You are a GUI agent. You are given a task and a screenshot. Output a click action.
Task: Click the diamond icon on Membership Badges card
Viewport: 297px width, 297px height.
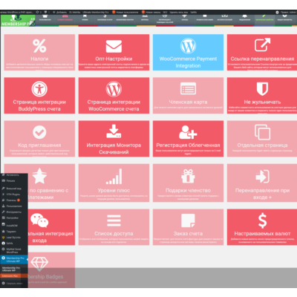39,264
